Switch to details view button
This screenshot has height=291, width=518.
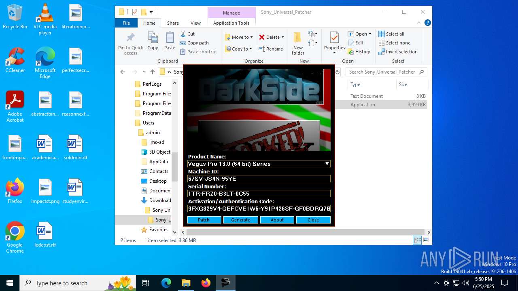(x=417, y=240)
